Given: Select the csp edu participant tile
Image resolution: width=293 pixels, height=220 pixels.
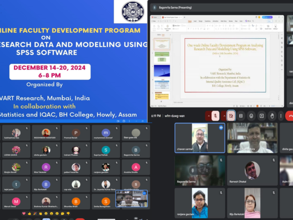Looking at the screenshot, I should [76, 184].
